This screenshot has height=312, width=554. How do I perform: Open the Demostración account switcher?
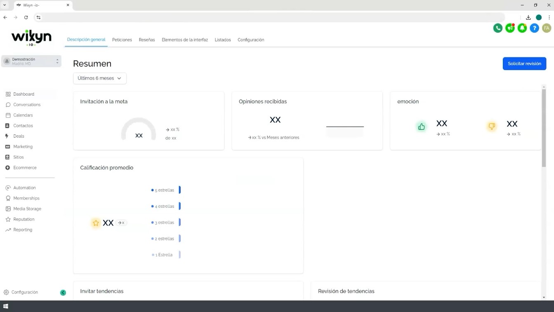[x=31, y=61]
